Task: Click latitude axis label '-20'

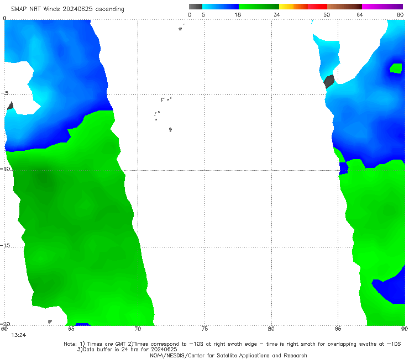Action: [x=5, y=324]
